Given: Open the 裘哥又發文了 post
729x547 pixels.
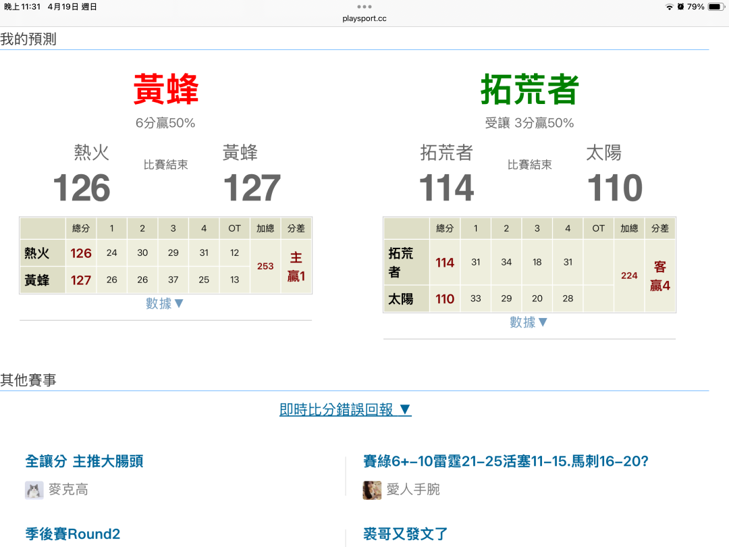Looking at the screenshot, I should coord(406,534).
